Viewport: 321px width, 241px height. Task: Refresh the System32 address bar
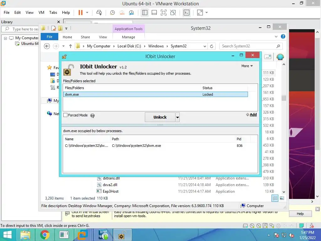click(x=212, y=46)
